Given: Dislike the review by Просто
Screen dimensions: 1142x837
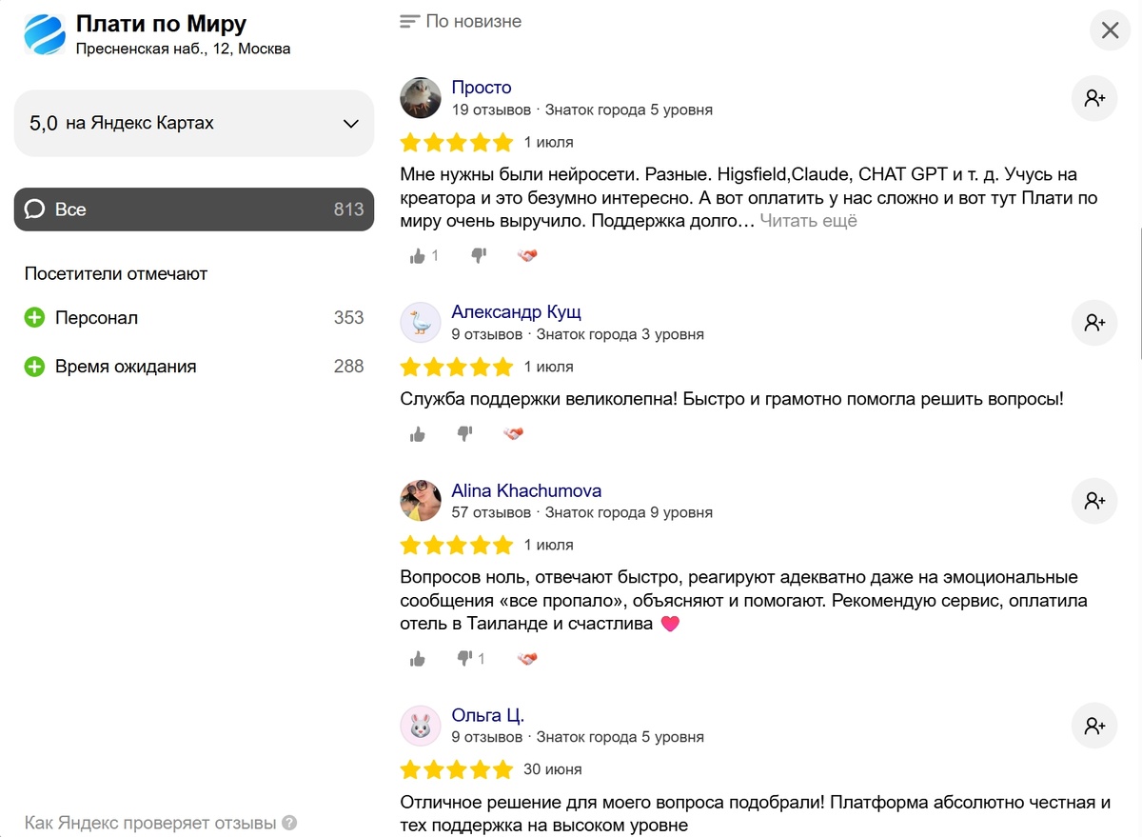Looking at the screenshot, I should click(479, 255).
